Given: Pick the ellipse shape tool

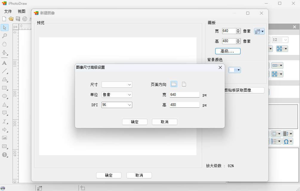Looking at the screenshot, I should 4,96.
